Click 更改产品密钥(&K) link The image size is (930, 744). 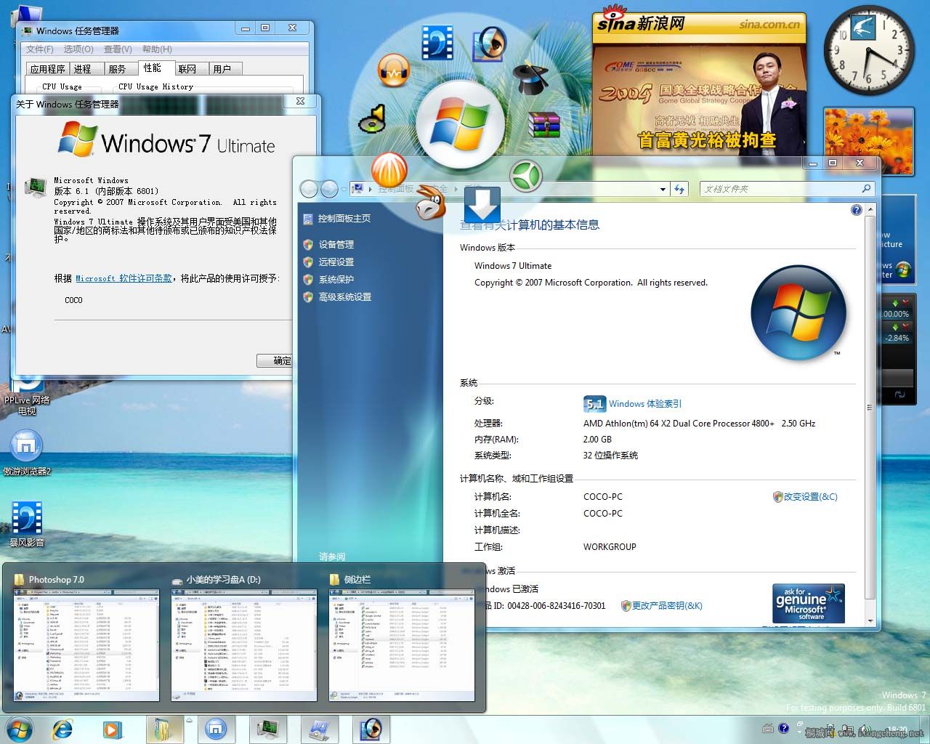[x=667, y=605]
